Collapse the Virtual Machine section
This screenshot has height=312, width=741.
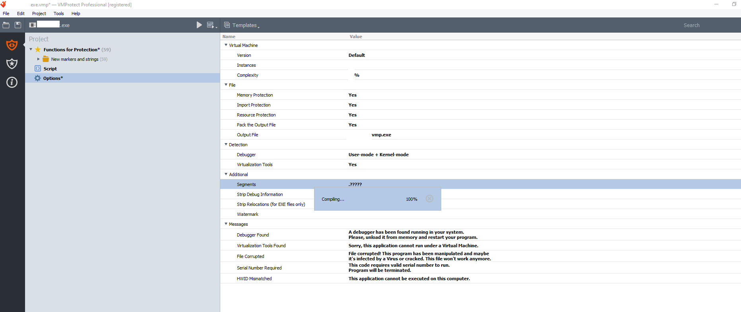226,45
